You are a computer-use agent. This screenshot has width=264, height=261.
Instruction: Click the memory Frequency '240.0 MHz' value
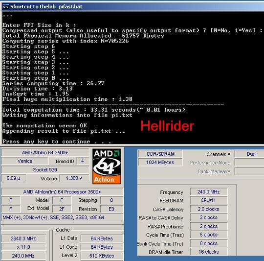209,192
